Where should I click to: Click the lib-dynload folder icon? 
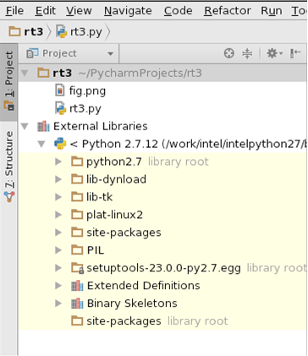[x=77, y=179]
